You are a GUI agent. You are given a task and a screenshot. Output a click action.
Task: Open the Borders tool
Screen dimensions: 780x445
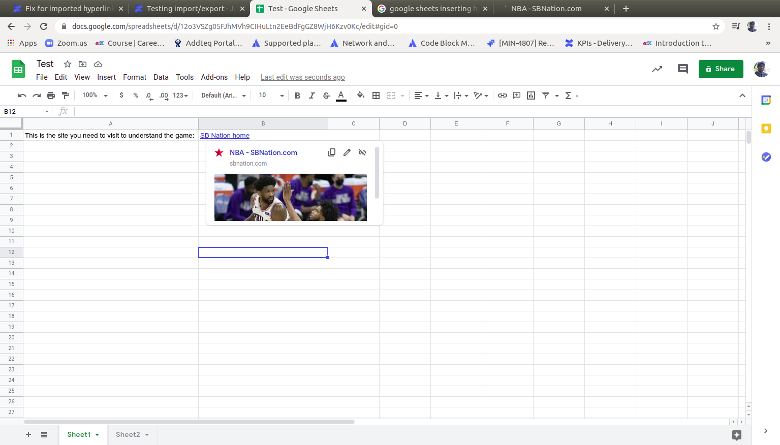point(376,96)
